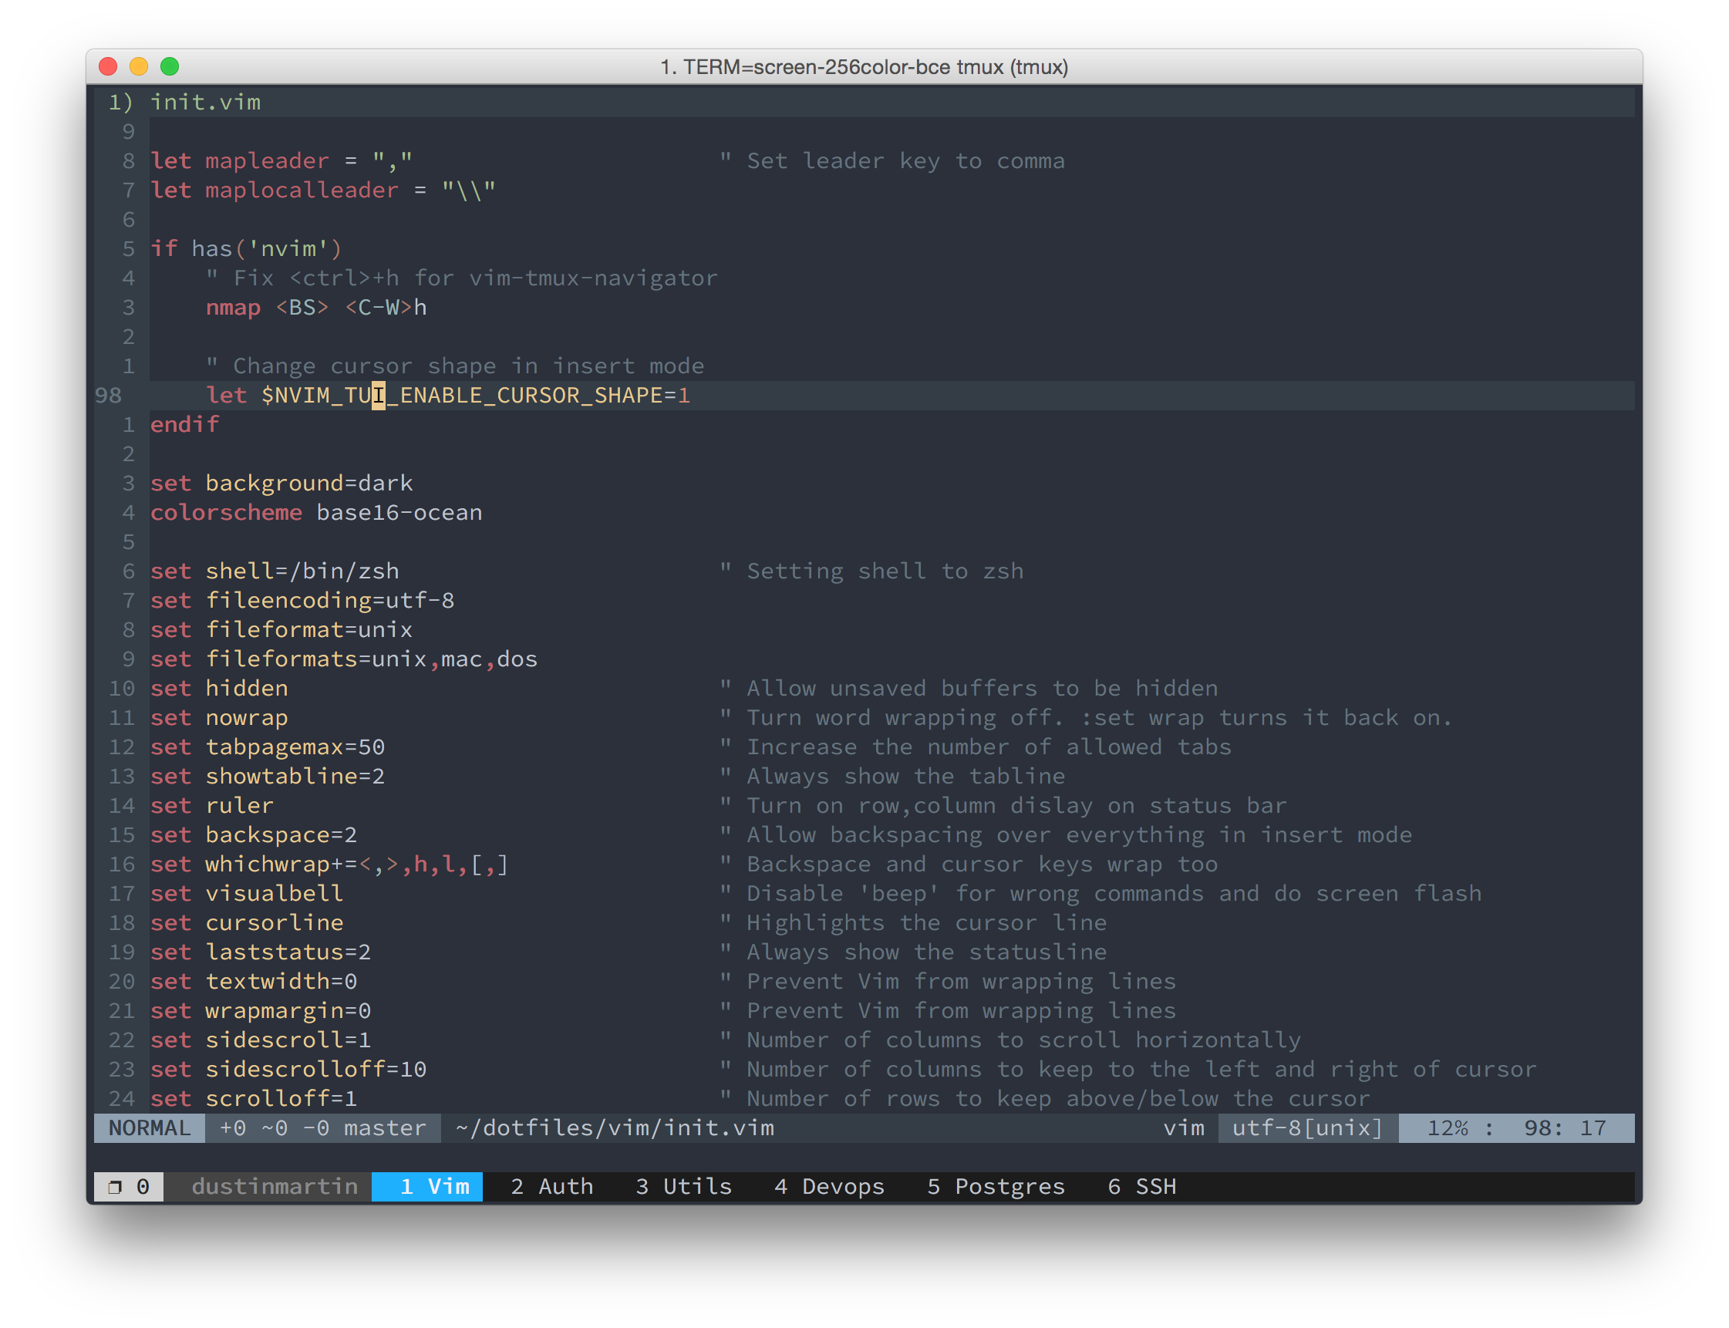Viewport: 1729px width, 1328px height.
Task: Click the set visualbell line
Action: (x=247, y=893)
